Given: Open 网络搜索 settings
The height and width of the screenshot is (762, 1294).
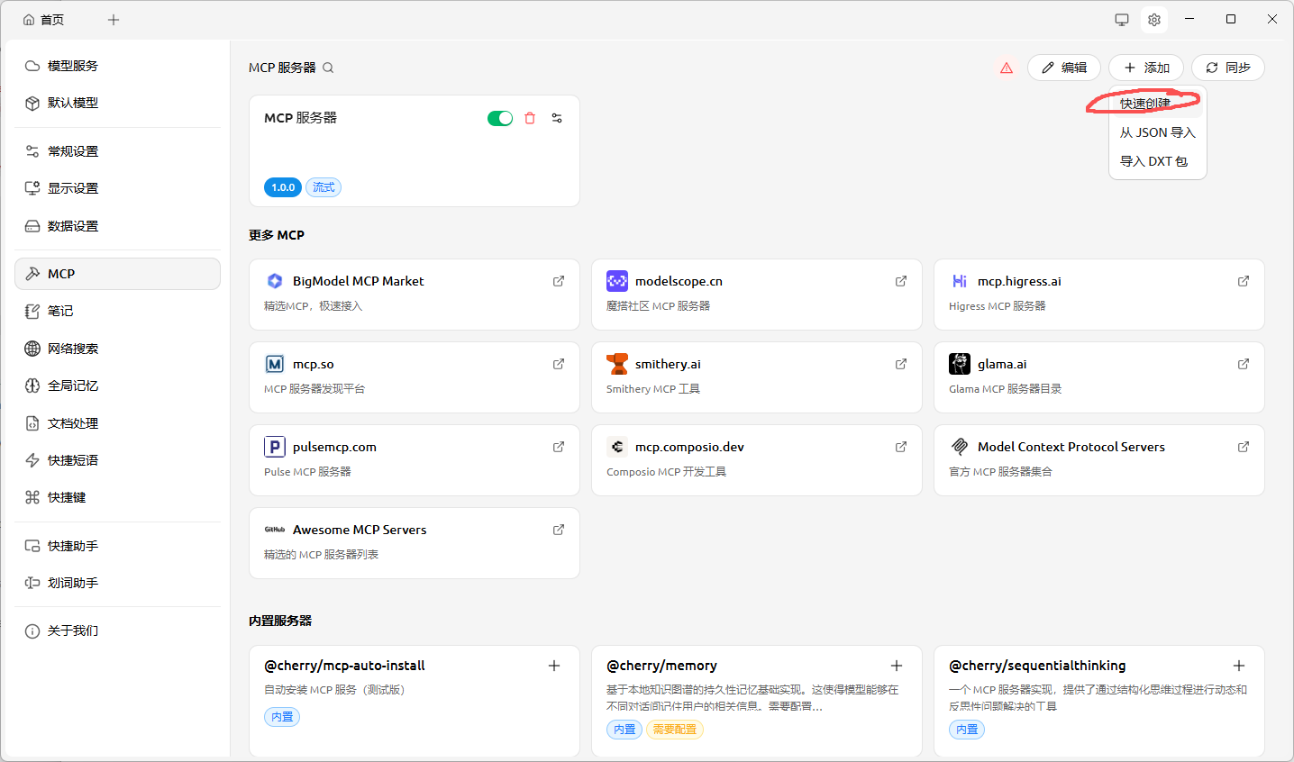Looking at the screenshot, I should pos(117,349).
